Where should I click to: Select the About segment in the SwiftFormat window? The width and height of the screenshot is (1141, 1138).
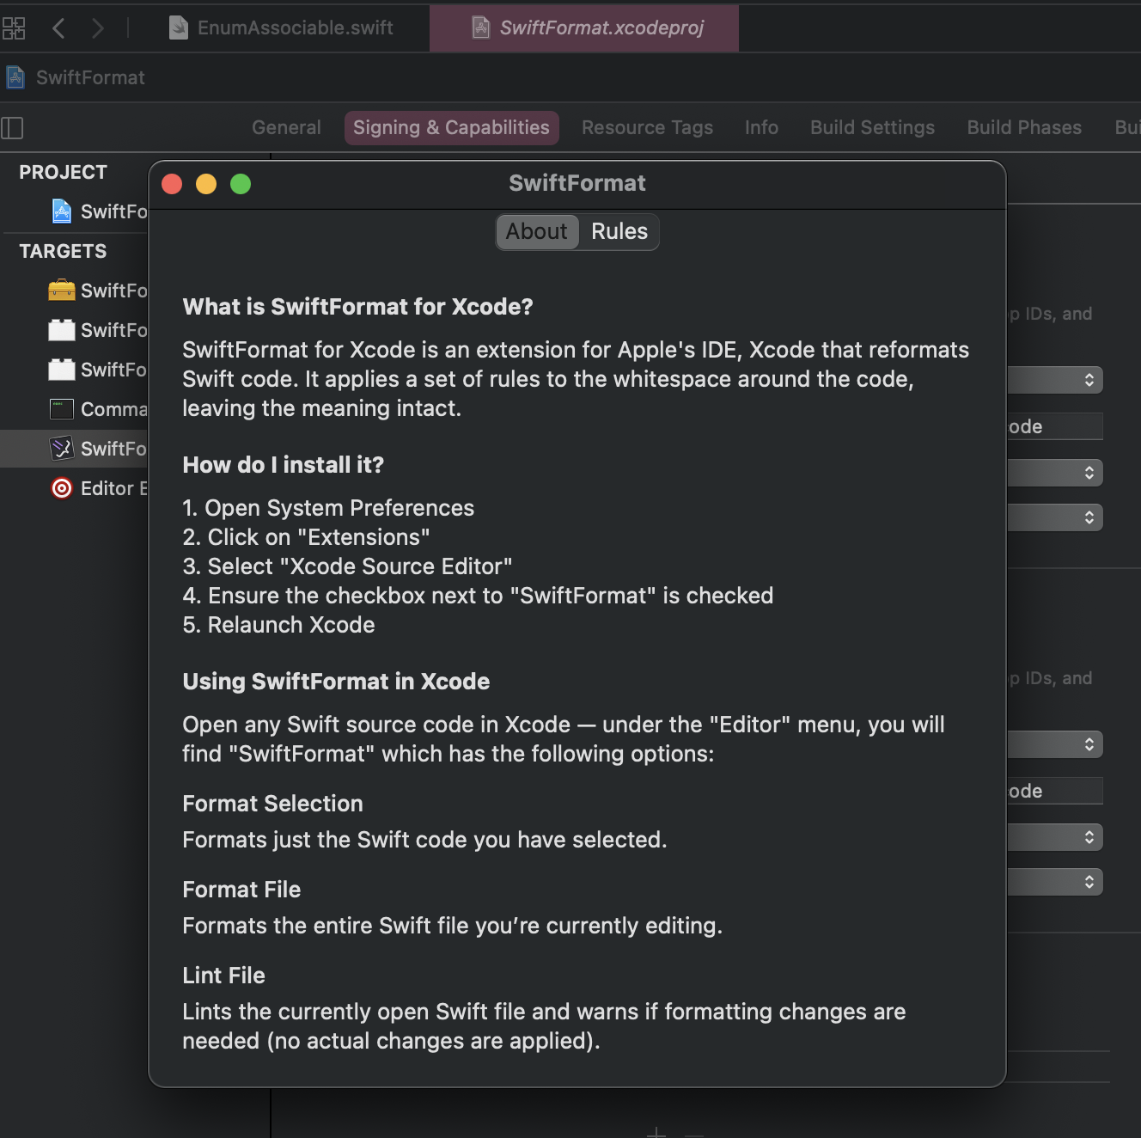coord(537,232)
